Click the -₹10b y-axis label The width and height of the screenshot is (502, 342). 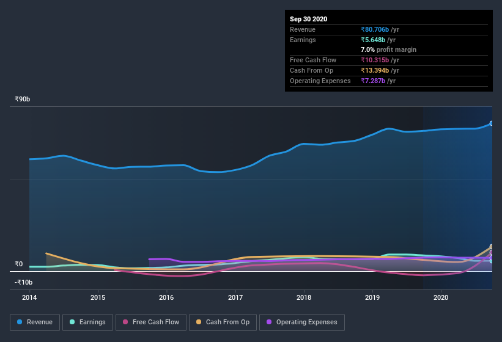click(23, 282)
